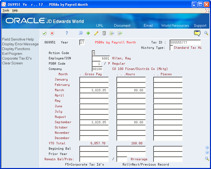Click the April Pieces field
The height and width of the screenshot is (169, 211).
click(x=168, y=95)
